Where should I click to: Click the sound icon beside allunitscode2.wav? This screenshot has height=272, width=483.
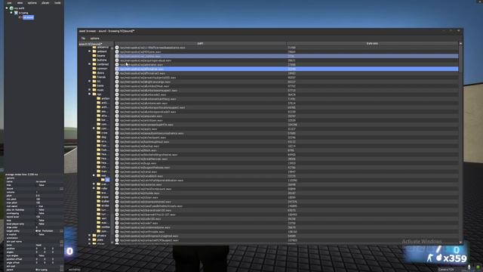pos(117,94)
